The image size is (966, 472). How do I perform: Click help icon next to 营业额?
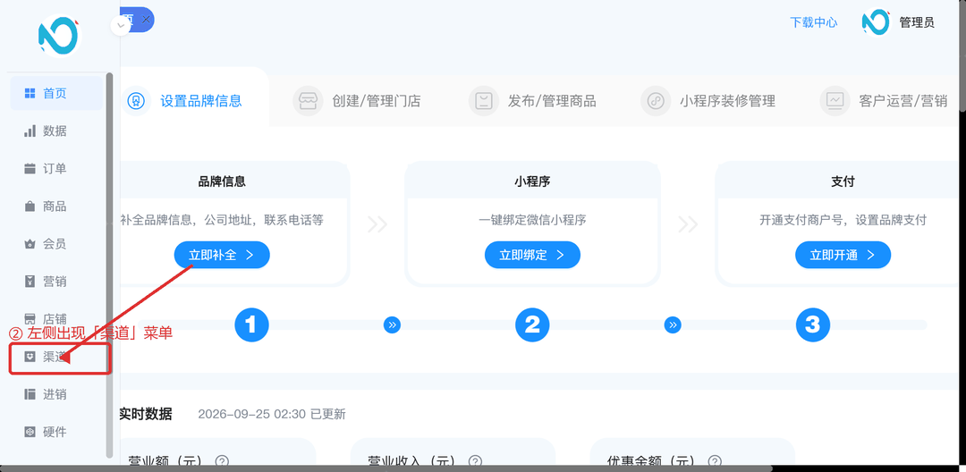tap(223, 461)
